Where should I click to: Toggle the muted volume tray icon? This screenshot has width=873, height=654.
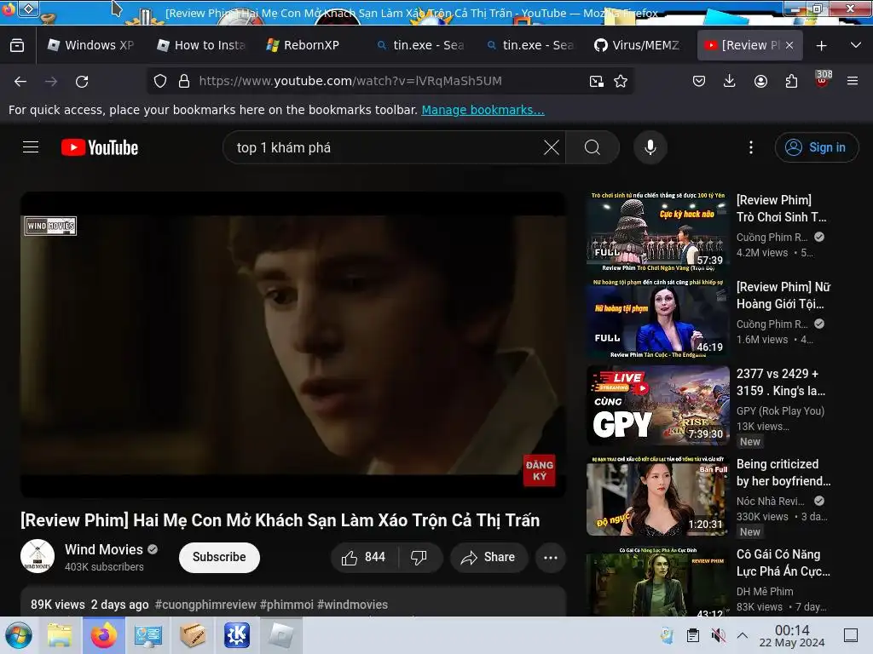click(718, 635)
